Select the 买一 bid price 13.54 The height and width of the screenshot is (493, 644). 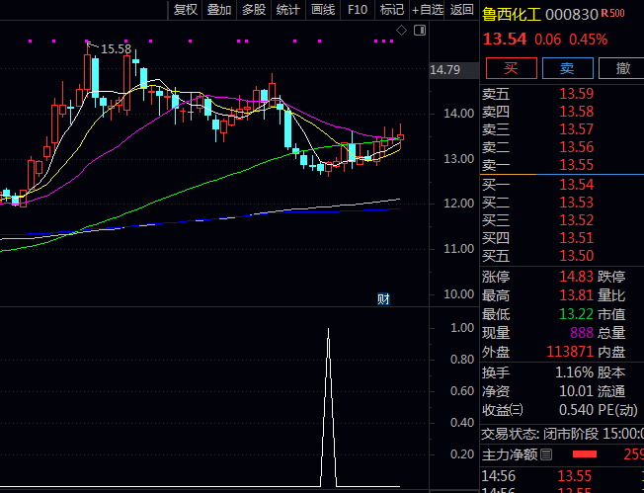coord(576,185)
